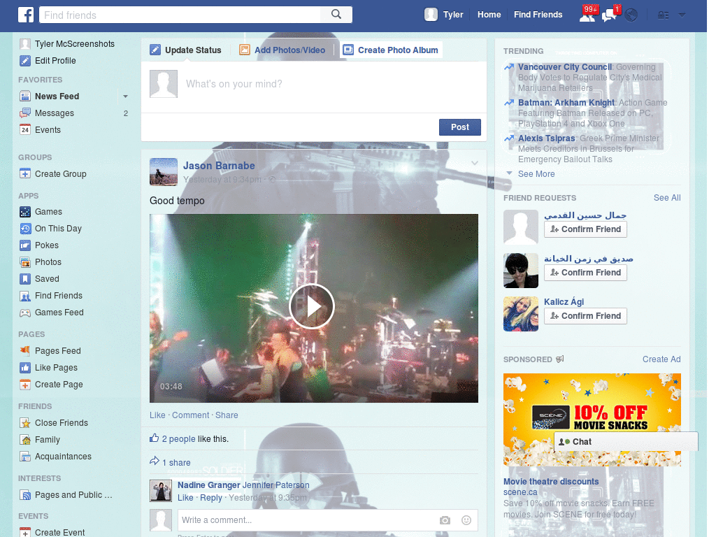Image resolution: width=716 pixels, height=537 pixels.
Task: Click Reply on Nadine Granger's comment
Action: [x=211, y=498]
